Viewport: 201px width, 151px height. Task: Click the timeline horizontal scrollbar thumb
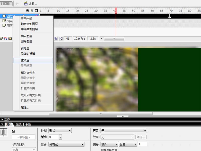coord(114,39)
